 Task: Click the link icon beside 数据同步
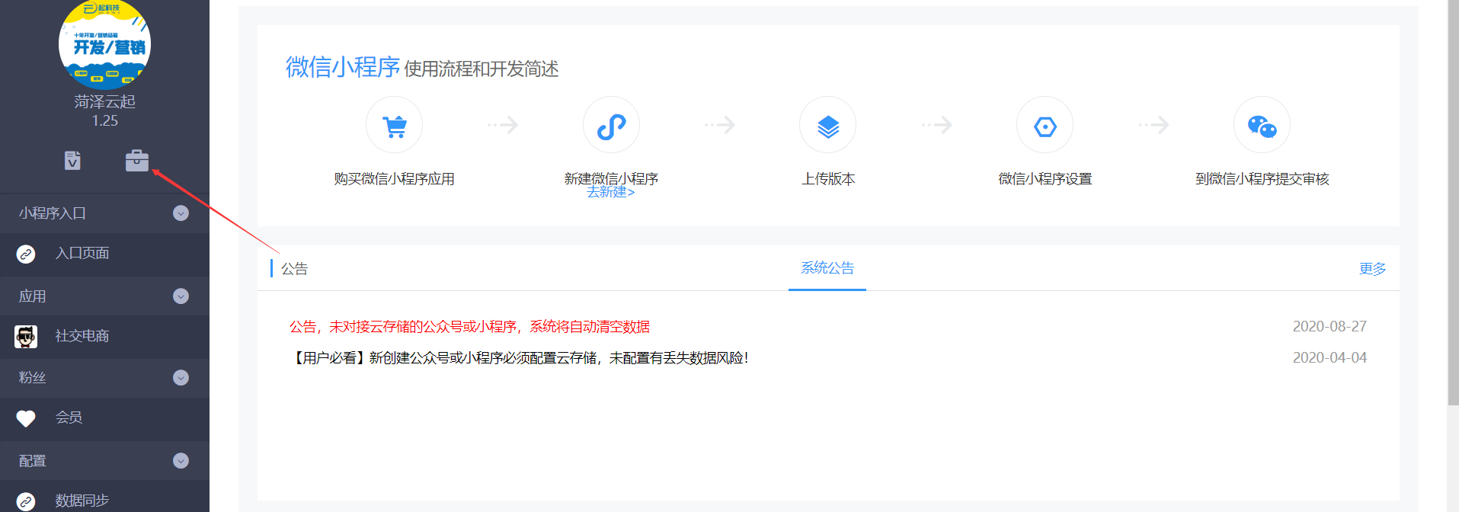(26, 501)
